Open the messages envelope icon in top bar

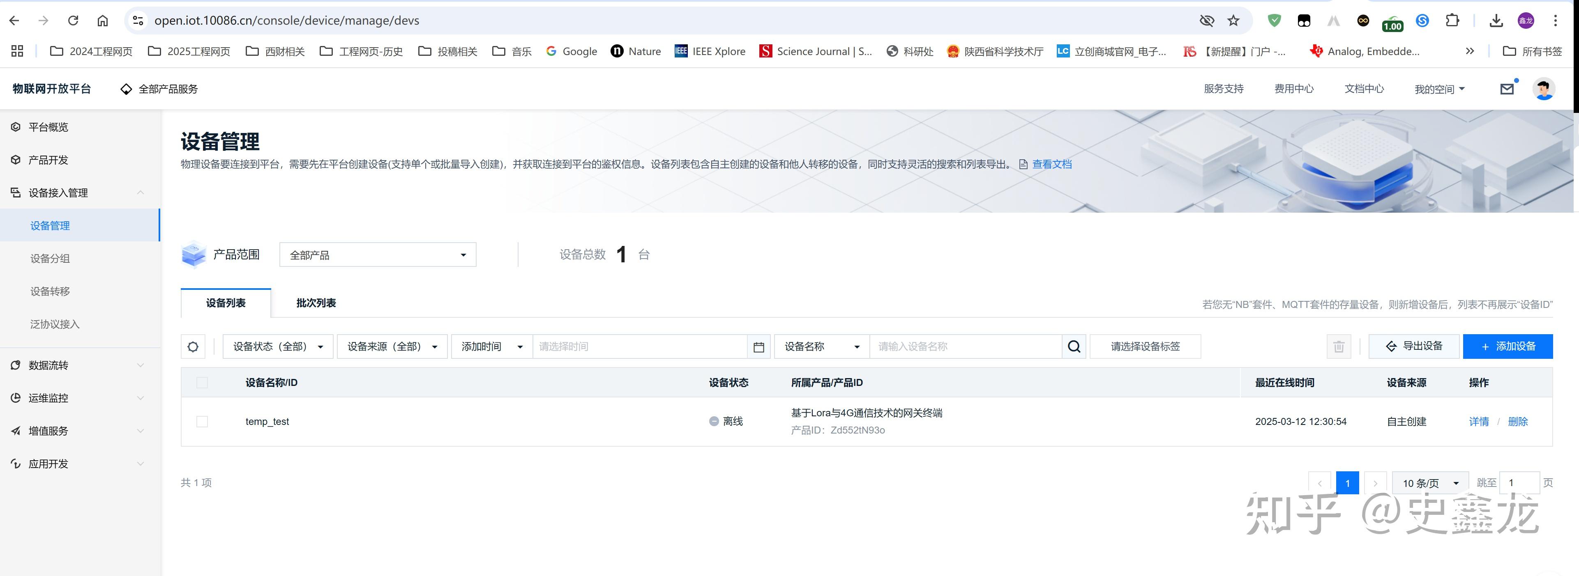(1507, 89)
